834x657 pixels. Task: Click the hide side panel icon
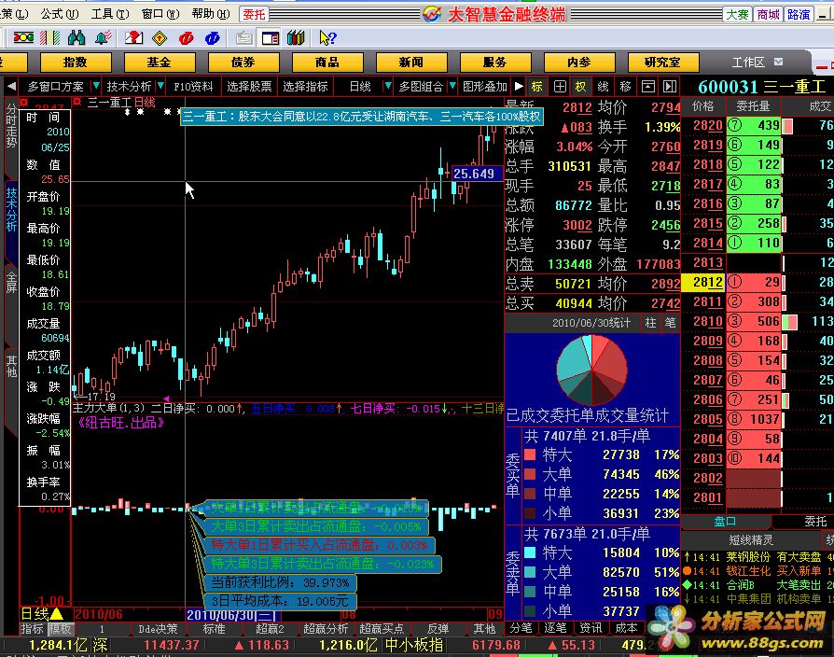[670, 86]
